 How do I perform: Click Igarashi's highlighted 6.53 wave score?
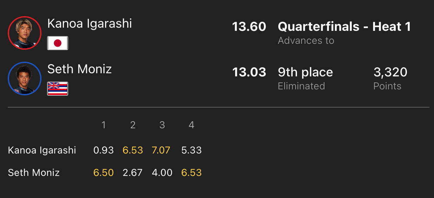[x=133, y=150]
